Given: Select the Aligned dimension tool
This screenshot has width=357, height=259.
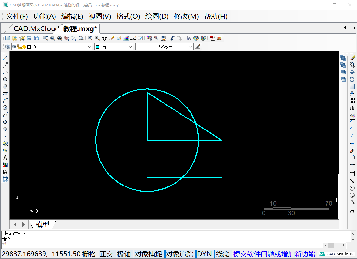Looking at the screenshot, I should click(352, 181).
